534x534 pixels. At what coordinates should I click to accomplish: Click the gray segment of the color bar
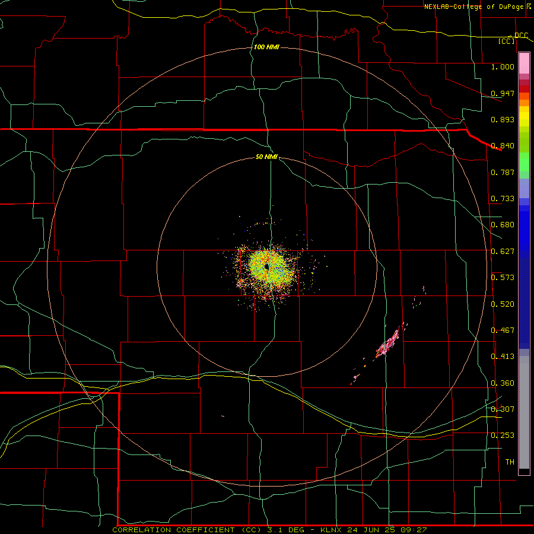point(524,412)
